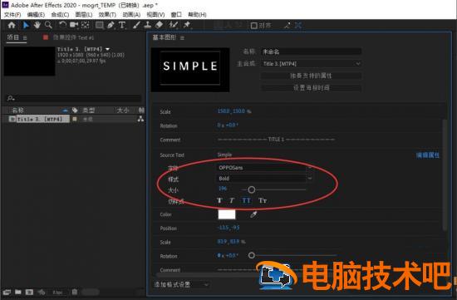Click the font size slider handle
The width and height of the screenshot is (457, 300).
coord(252,189)
